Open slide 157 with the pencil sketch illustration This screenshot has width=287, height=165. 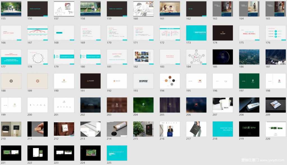click(64, 9)
